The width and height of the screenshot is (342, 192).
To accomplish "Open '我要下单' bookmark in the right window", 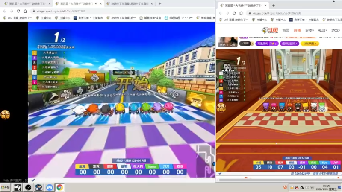I will 304,20.
